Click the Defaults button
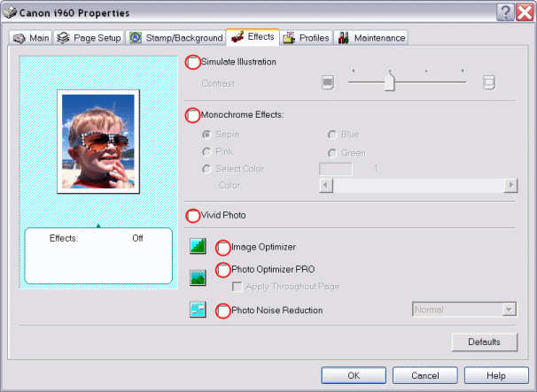 tap(484, 342)
